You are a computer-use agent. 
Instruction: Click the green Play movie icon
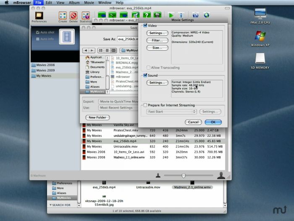171,15
